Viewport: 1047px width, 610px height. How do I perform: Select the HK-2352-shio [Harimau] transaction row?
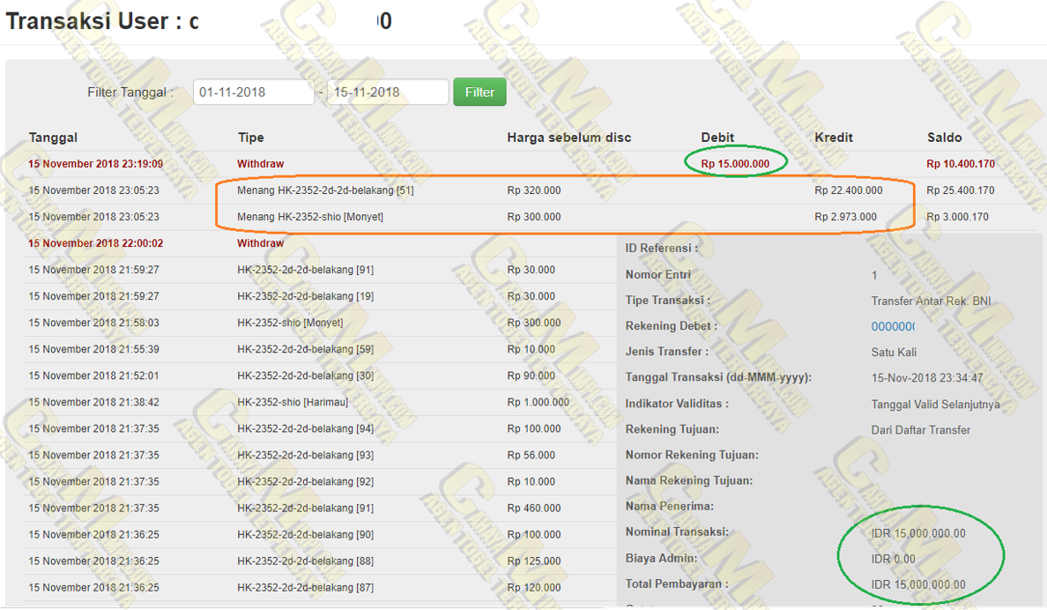(292, 402)
